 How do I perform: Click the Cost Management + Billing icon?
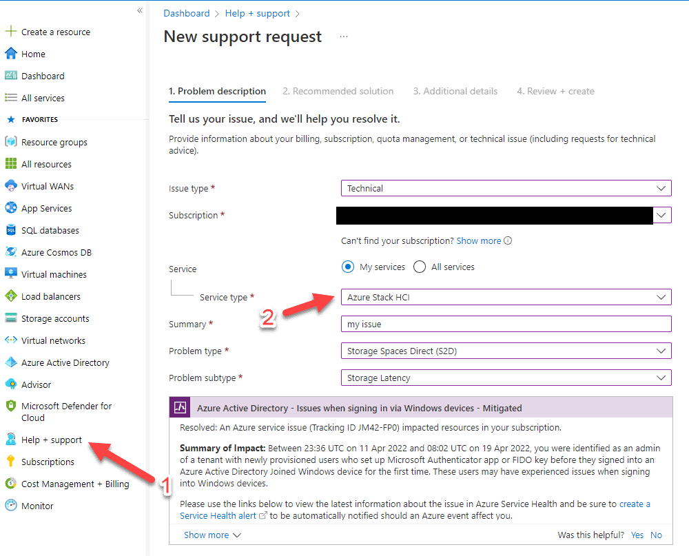pos(10,483)
